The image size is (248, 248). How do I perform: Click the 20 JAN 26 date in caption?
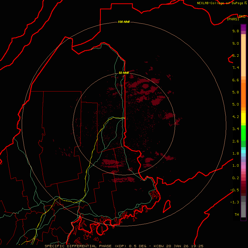pos(178,246)
